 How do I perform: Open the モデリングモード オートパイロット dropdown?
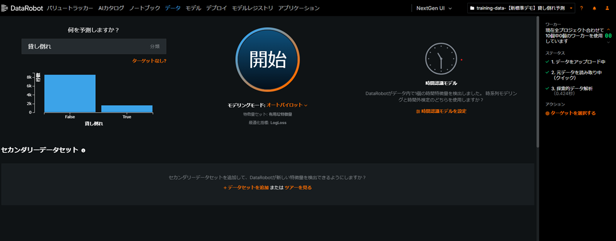[x=287, y=105]
